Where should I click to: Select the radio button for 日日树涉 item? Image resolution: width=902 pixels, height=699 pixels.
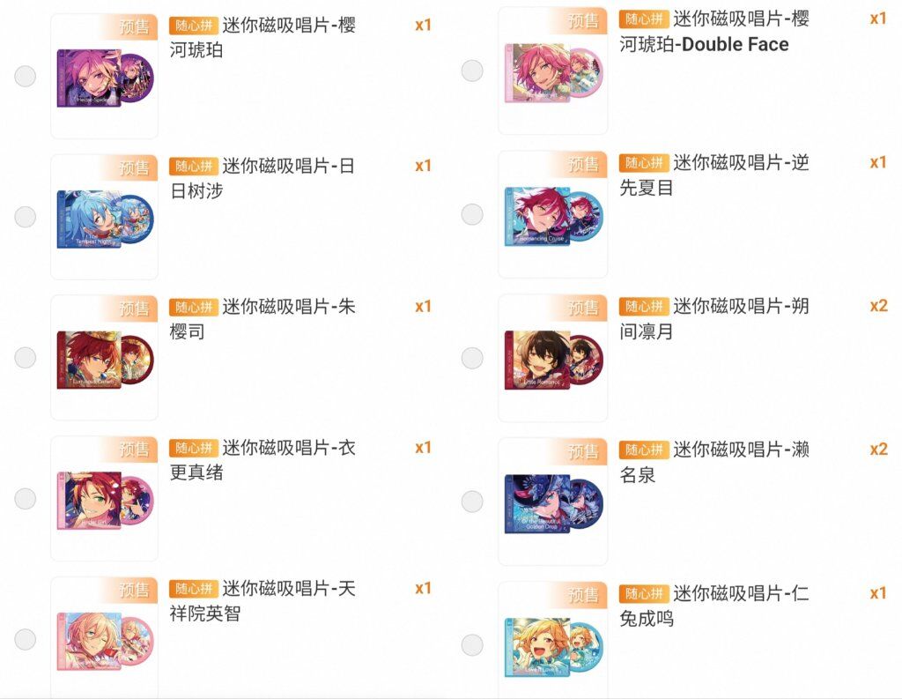[x=26, y=217]
